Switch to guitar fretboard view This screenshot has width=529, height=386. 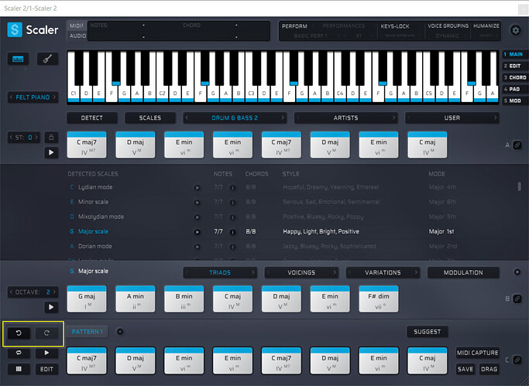pos(47,59)
